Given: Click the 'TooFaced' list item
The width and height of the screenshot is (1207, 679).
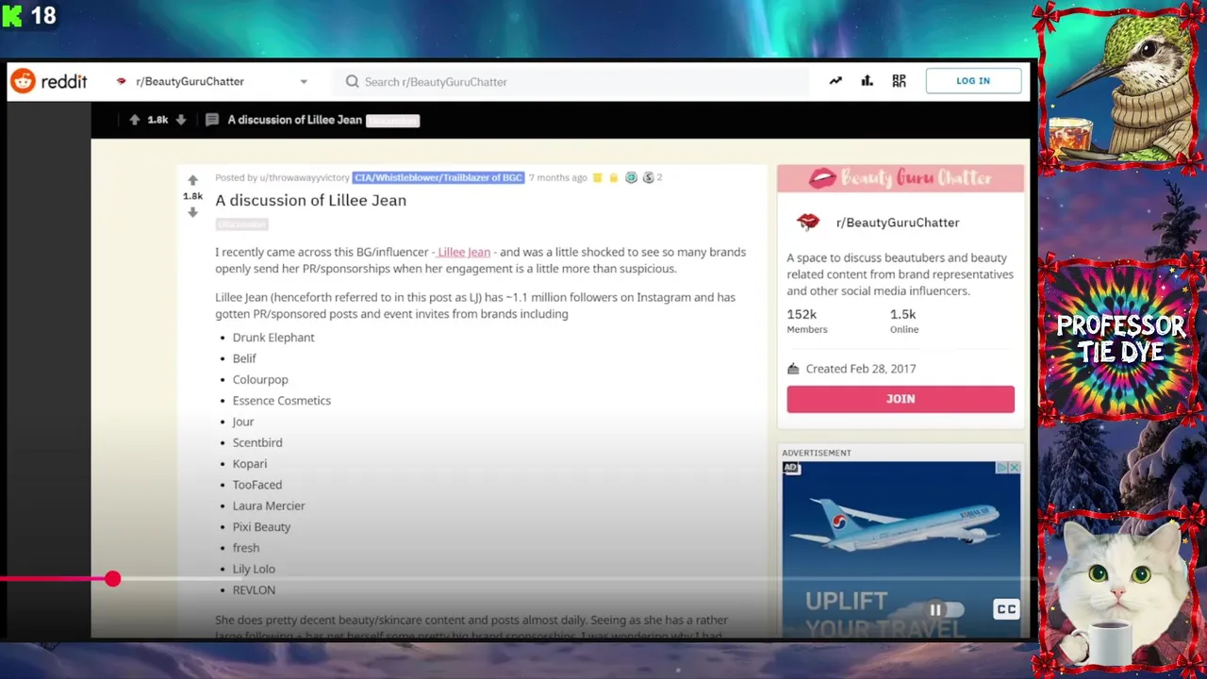Looking at the screenshot, I should 257,485.
